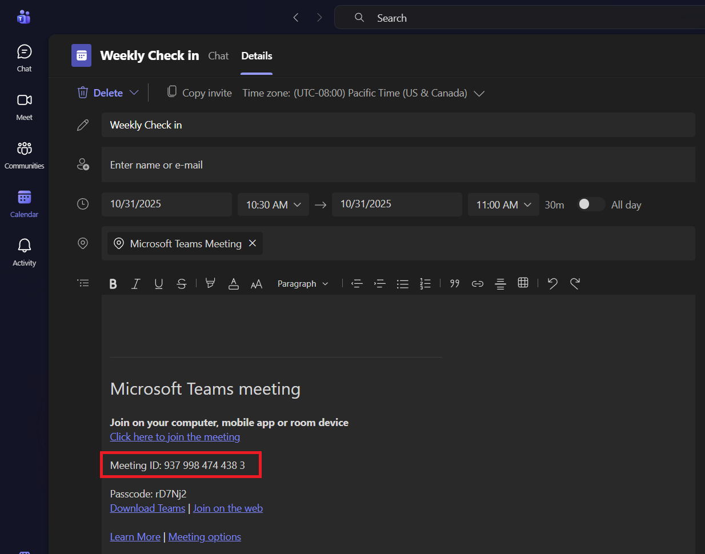Expand the 10:30 AM start time dropdown
Screen dimensions: 705x554
273,205
